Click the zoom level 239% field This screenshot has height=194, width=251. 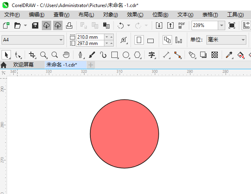pyautogui.click(x=205, y=25)
